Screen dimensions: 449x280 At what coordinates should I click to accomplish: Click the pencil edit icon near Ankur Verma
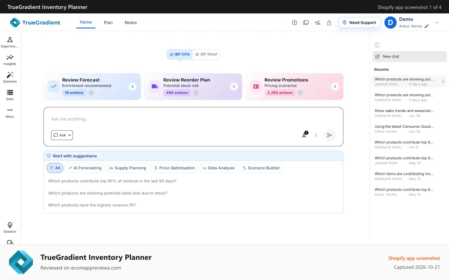(427, 26)
